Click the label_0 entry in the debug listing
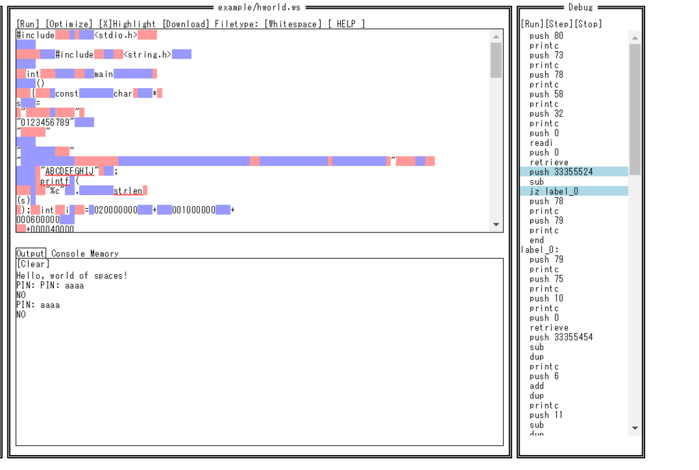Image resolution: width=699 pixels, height=470 pixels. coord(539,250)
